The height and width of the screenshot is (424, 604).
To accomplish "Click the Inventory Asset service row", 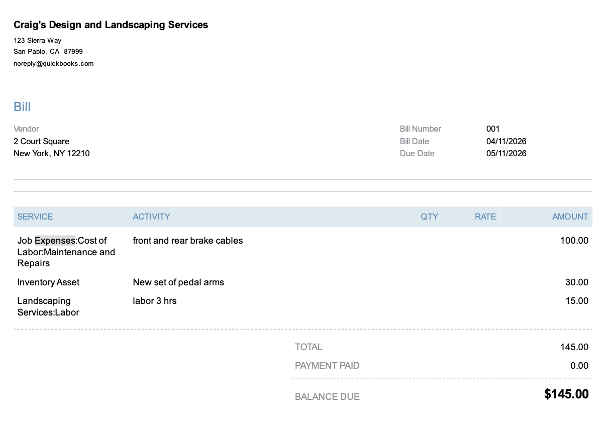I will click(x=48, y=282).
